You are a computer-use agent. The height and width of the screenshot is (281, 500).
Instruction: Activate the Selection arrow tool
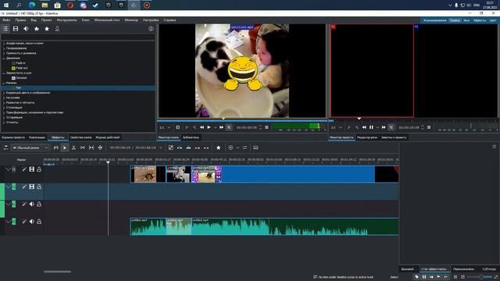point(65,148)
